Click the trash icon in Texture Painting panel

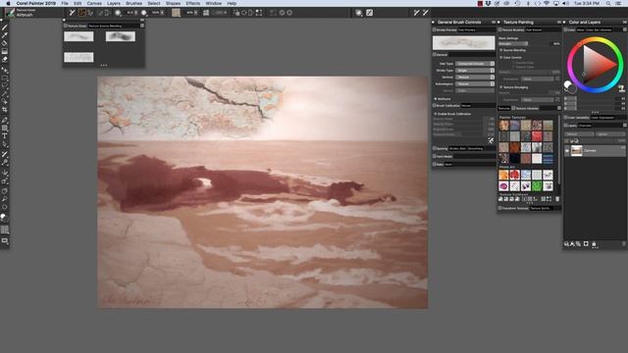point(557,199)
